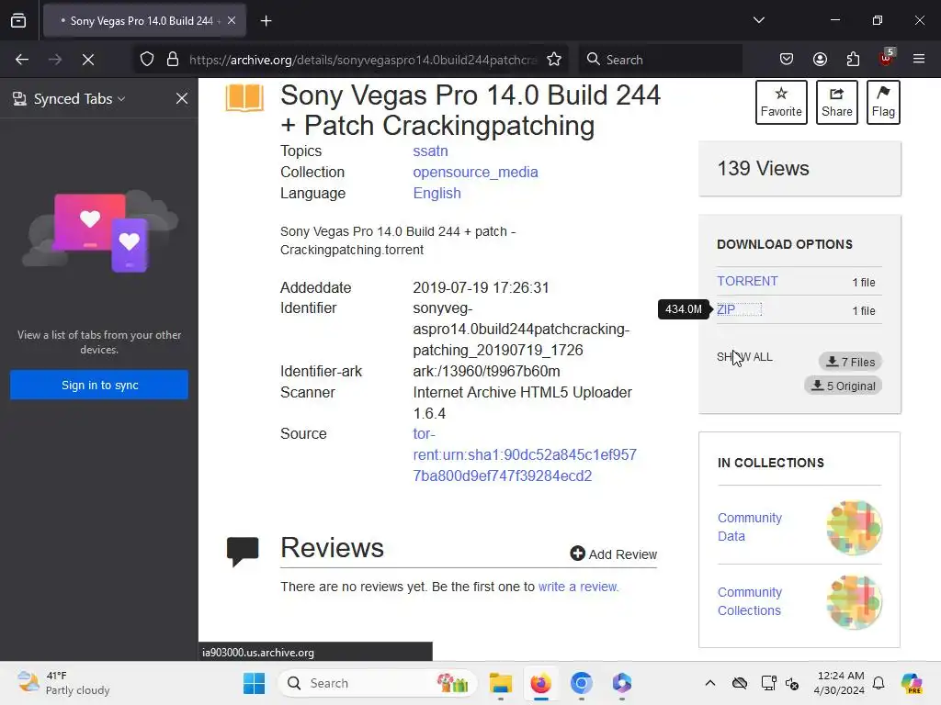Click the Addeddate value 2019-07-19 17:26:31

481,287
